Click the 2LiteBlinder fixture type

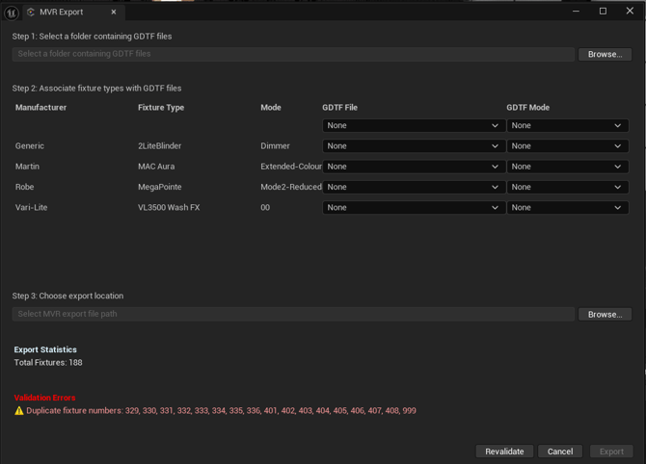point(159,146)
